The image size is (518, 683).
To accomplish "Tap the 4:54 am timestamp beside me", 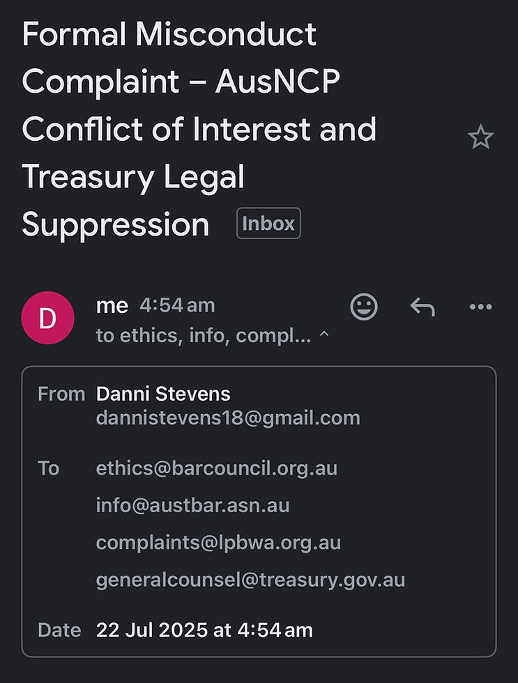I will pyautogui.click(x=177, y=305).
